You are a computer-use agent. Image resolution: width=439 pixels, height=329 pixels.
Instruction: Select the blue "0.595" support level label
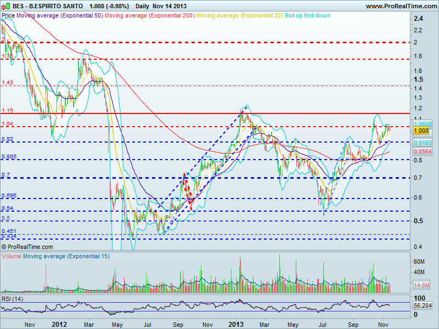(9, 196)
